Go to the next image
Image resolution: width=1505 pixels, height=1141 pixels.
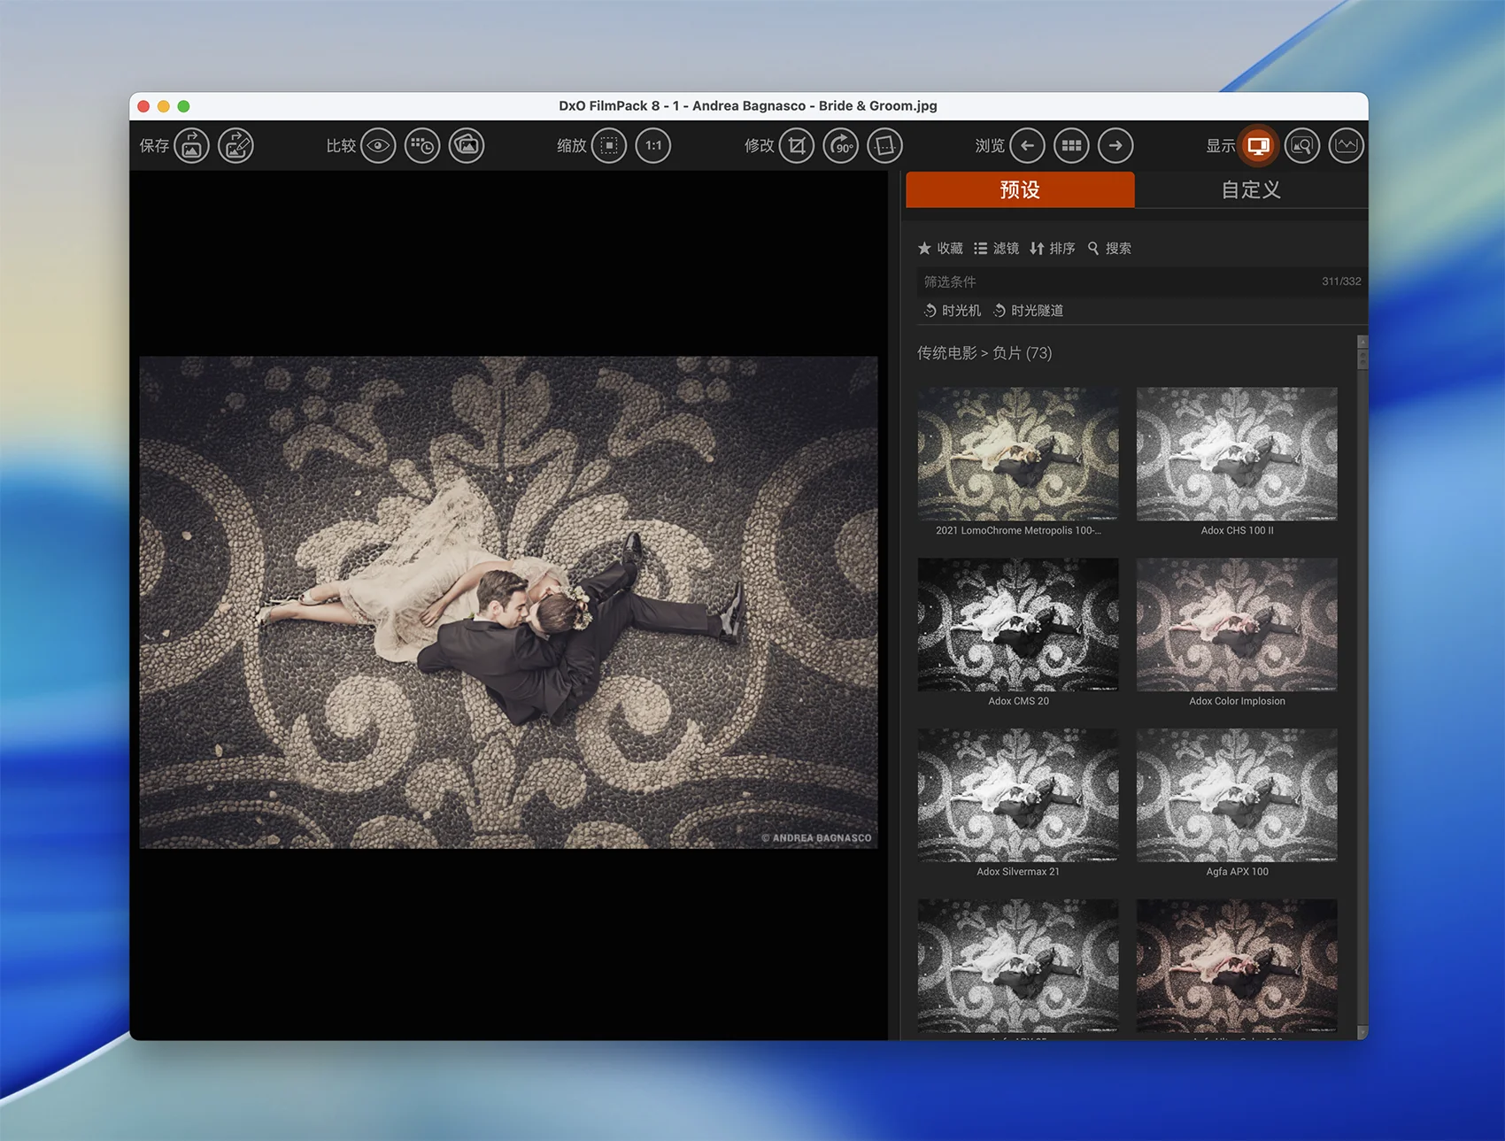[x=1115, y=146]
